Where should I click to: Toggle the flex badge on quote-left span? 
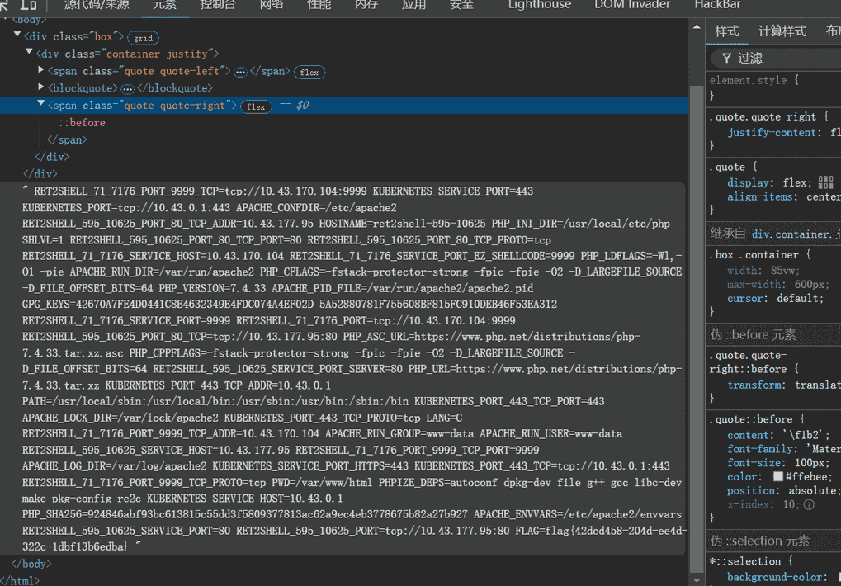pos(309,73)
